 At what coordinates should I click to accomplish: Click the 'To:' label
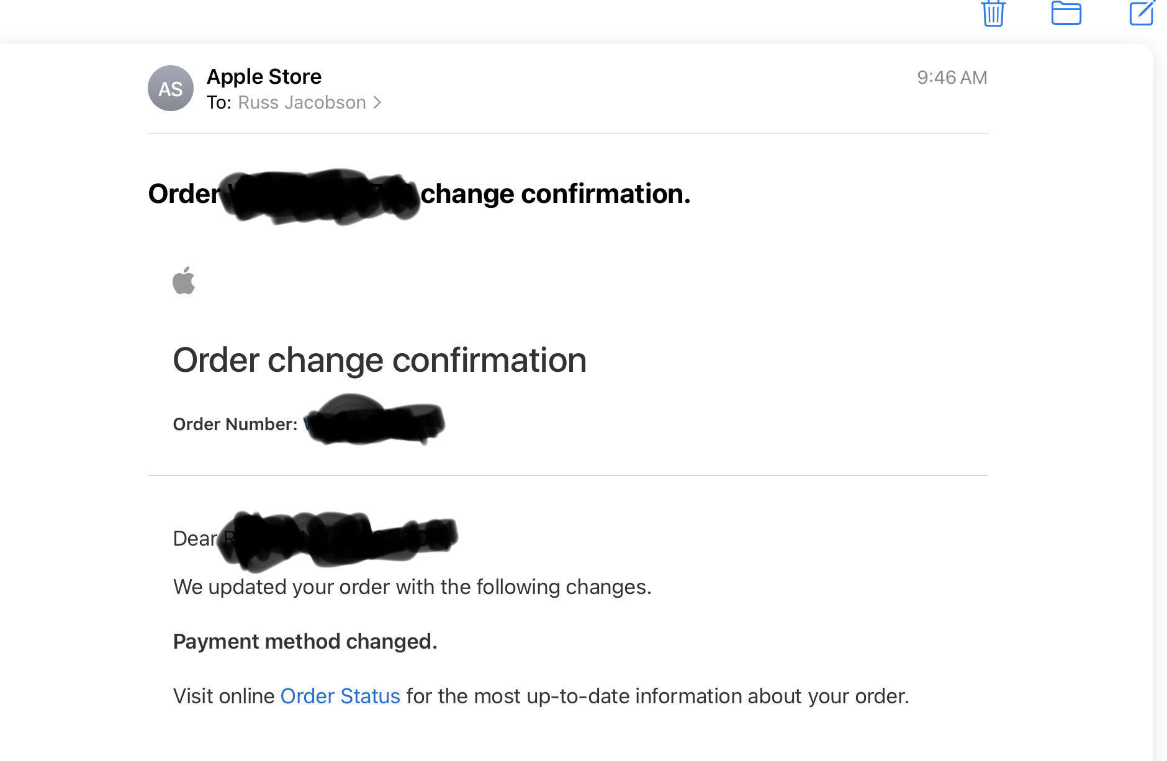tap(219, 102)
